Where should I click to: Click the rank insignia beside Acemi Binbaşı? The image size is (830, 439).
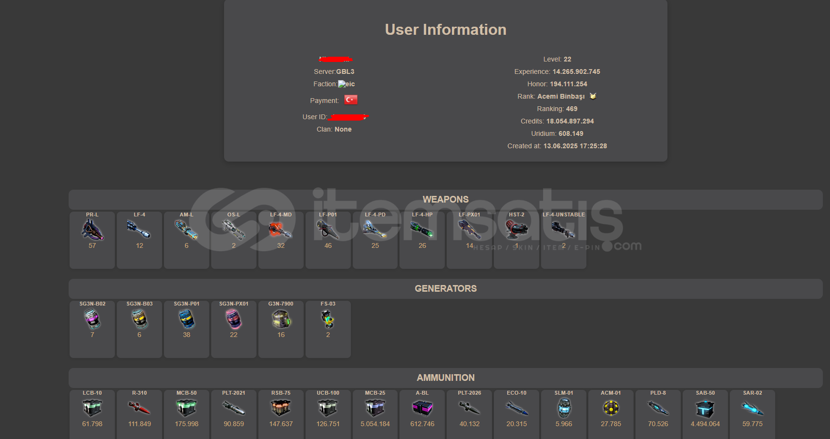pos(593,96)
